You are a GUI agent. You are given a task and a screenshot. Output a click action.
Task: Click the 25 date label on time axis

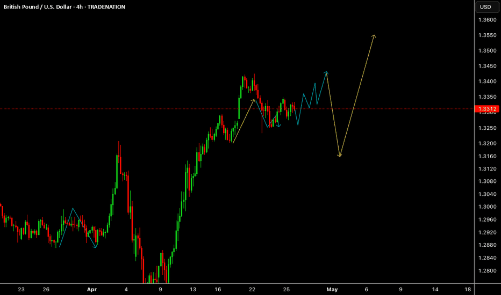pyautogui.click(x=287, y=290)
